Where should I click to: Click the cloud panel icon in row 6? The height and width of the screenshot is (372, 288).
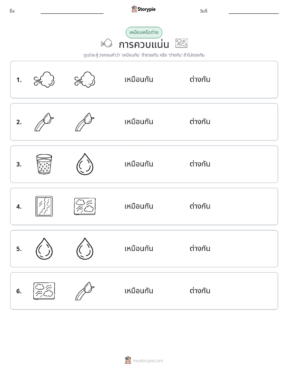pos(44,291)
